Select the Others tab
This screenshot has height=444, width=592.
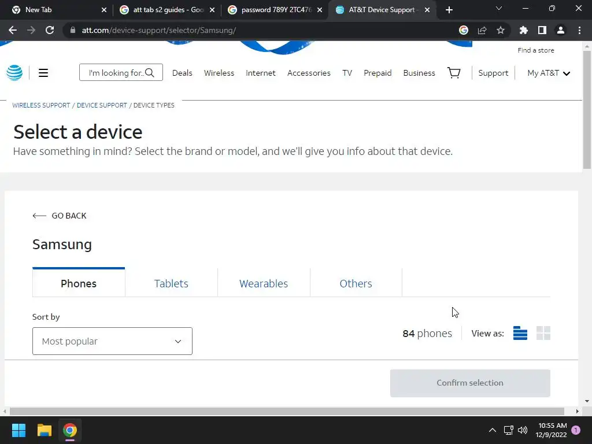pos(356,283)
